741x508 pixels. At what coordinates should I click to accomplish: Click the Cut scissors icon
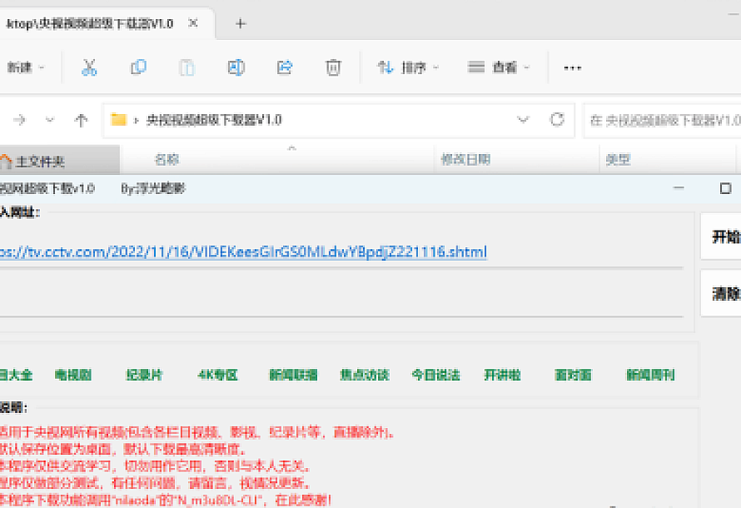click(x=89, y=67)
